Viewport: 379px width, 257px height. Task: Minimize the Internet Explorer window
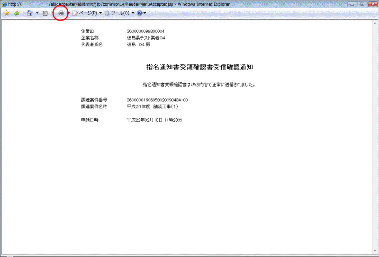click(353, 4)
